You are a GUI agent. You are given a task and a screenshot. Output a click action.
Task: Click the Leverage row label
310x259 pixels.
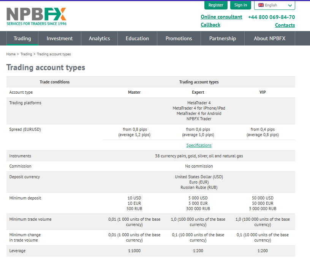17,251
